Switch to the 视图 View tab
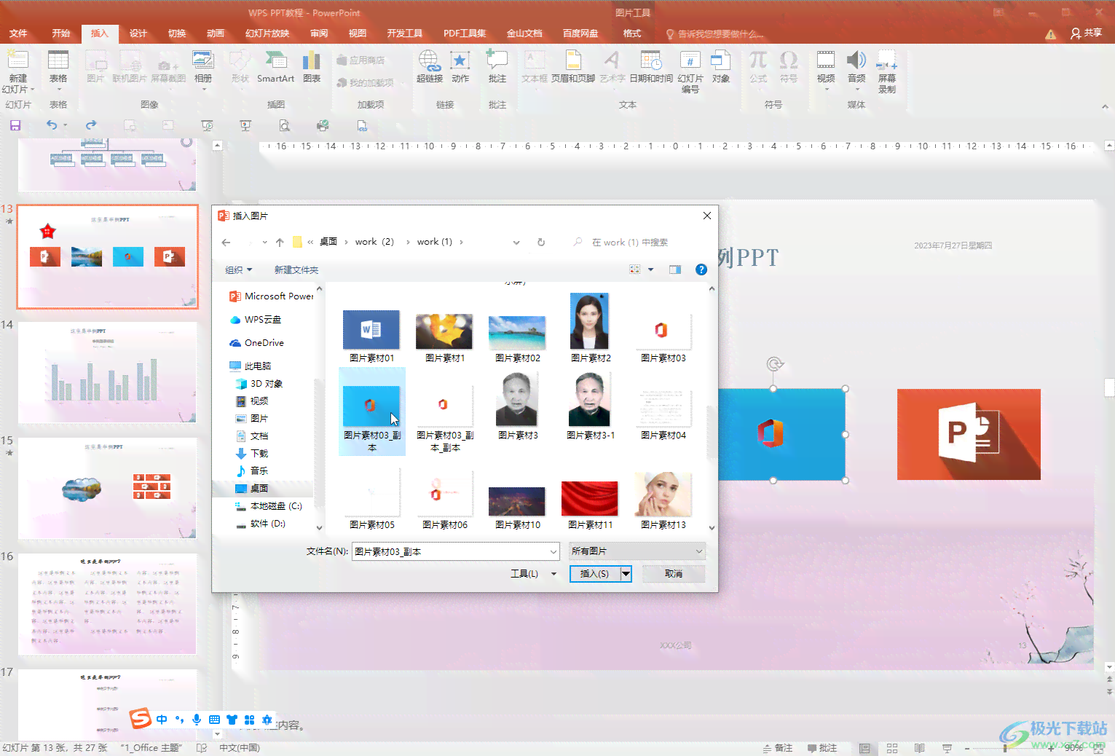Image resolution: width=1115 pixels, height=756 pixels. [x=358, y=34]
